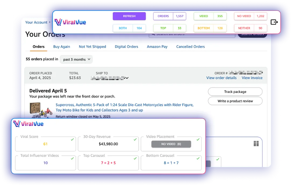Image resolution: width=292 pixels, height=186 pixels.
Task: Filter by BOTTOM 128
Action: pyautogui.click(x=210, y=28)
